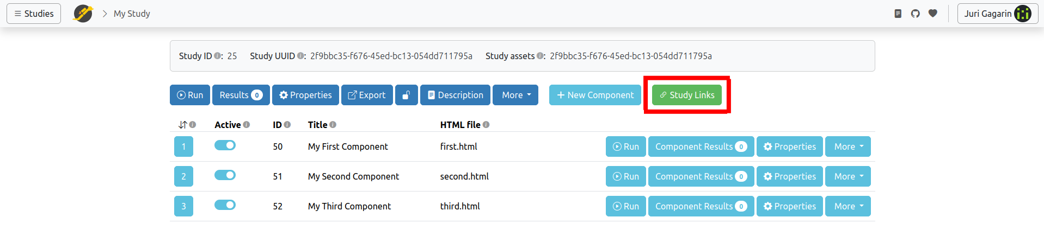Click component ID 51 cell
Viewport: 1044px width, 236px height.
[x=278, y=176]
